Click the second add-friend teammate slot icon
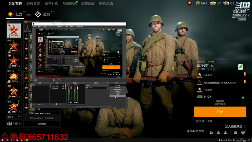Image resolution: width=252 pixels, height=142 pixels. point(219,133)
